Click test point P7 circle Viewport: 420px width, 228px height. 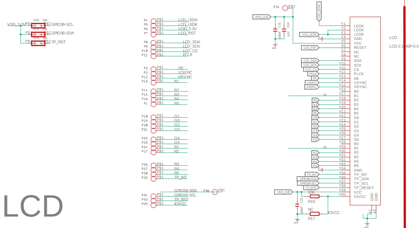pos(154,34)
